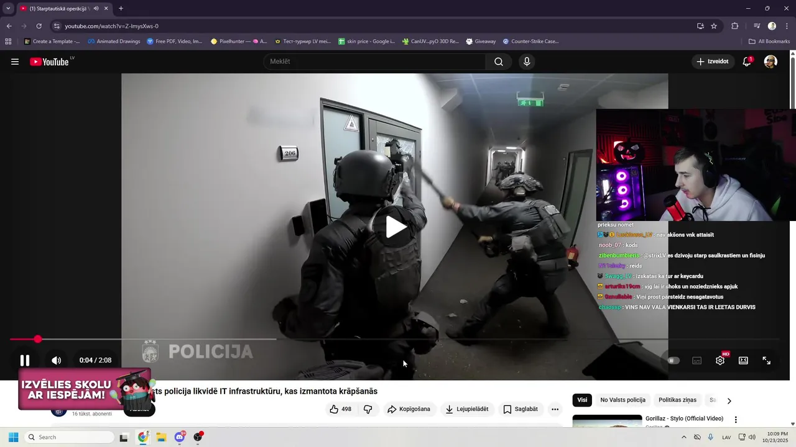Open Animated Drawings bookmark
The height and width of the screenshot is (447, 796).
tap(114, 42)
